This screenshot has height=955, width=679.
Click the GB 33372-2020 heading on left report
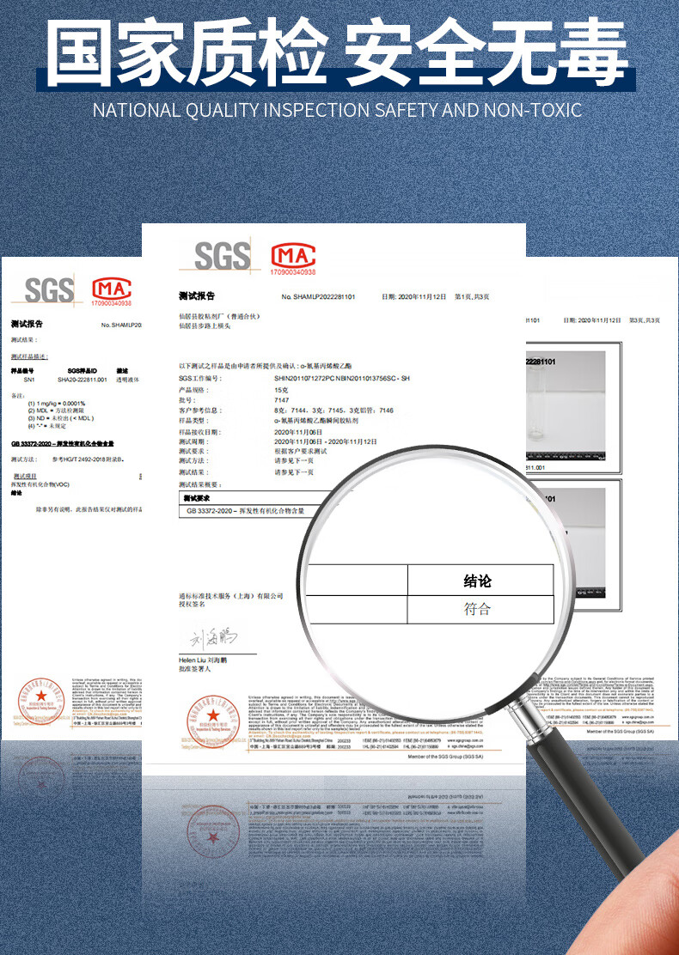(62, 444)
